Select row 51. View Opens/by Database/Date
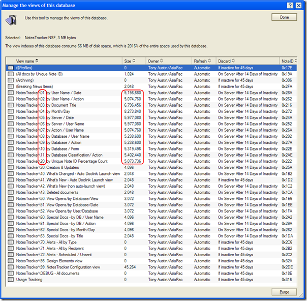 pyautogui.click(x=151, y=205)
